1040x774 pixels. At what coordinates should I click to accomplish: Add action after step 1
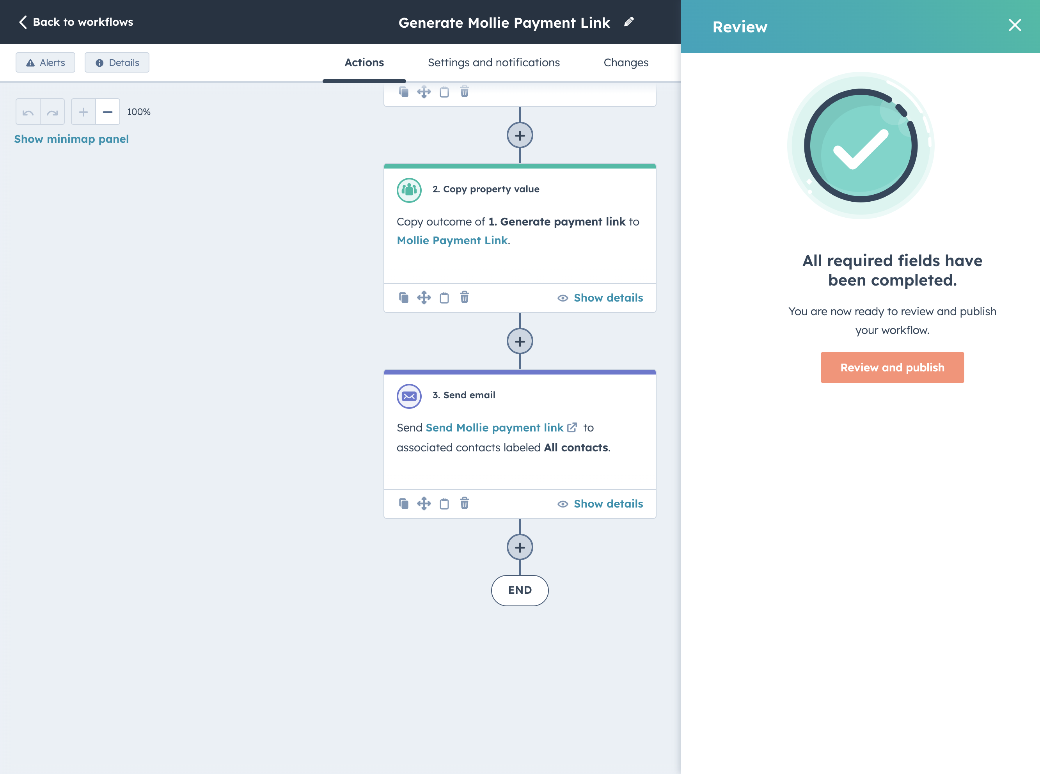pos(520,135)
